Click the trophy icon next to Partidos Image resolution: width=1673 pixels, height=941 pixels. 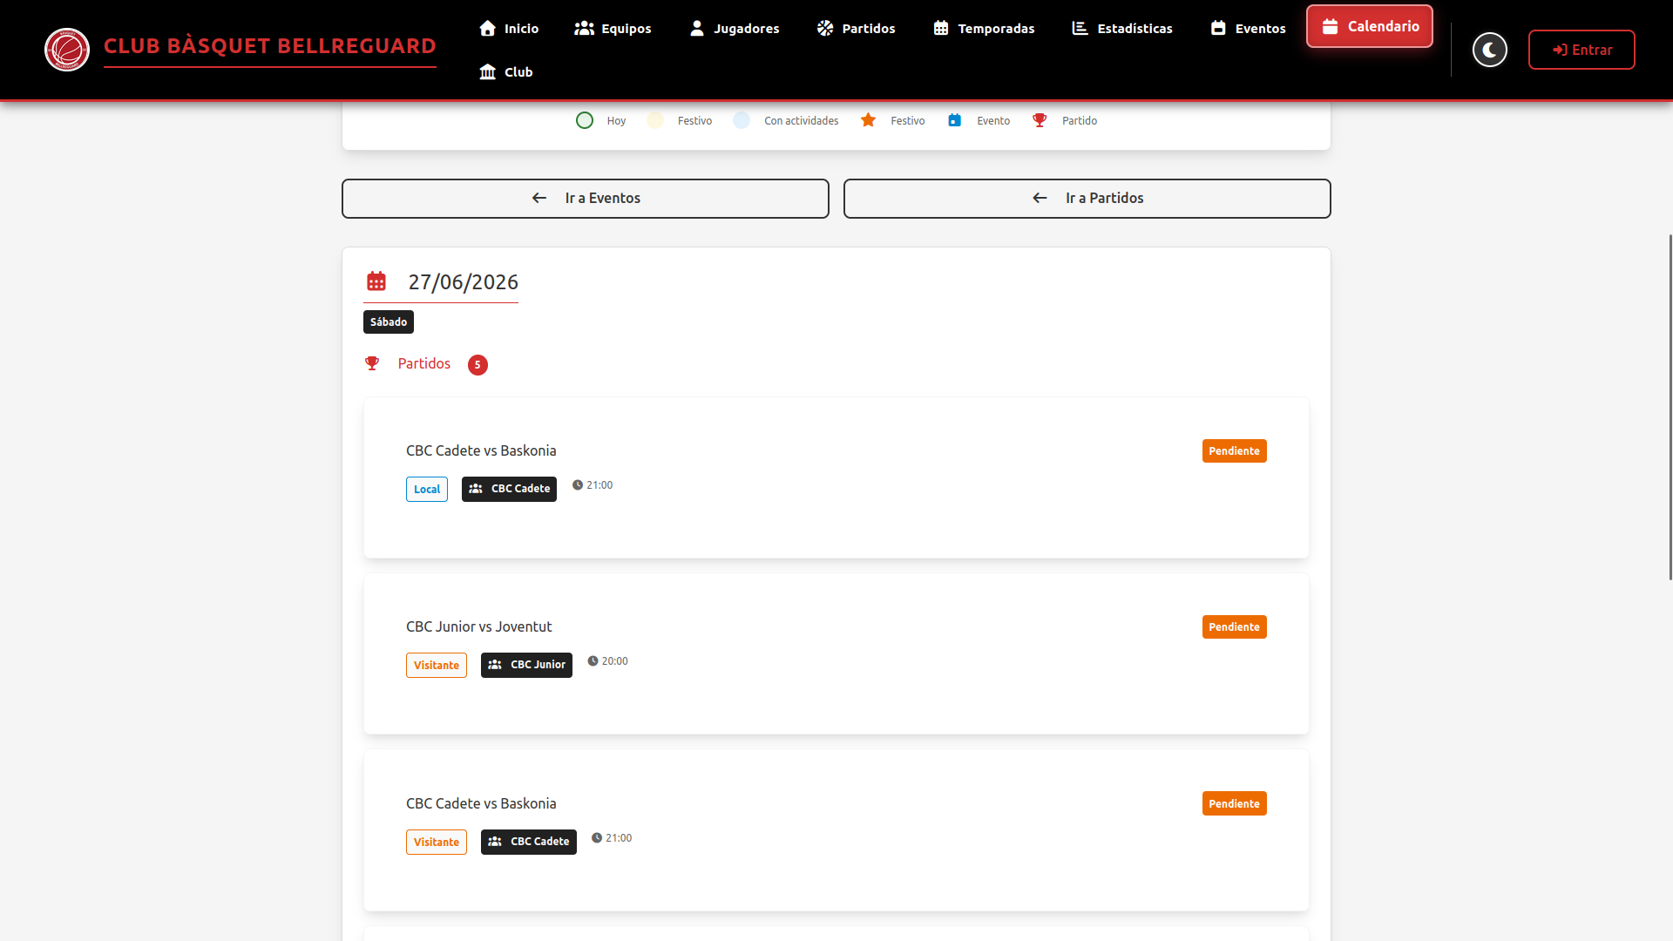(x=372, y=363)
